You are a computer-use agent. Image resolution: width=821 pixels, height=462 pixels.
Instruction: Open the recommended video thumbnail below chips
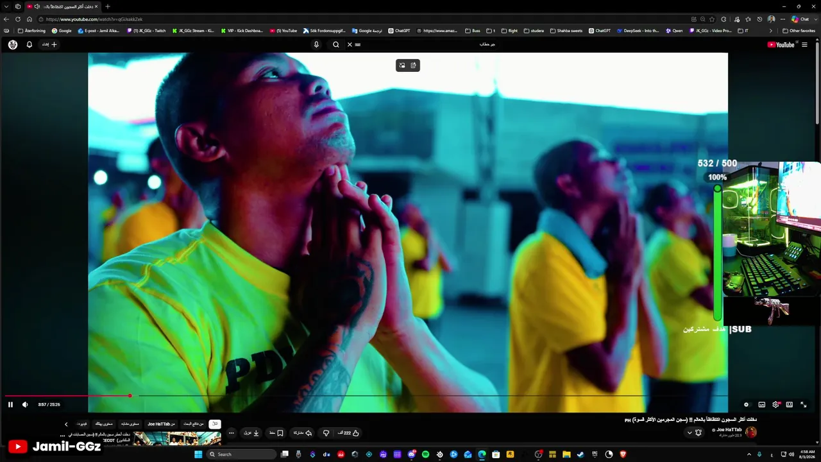click(177, 438)
